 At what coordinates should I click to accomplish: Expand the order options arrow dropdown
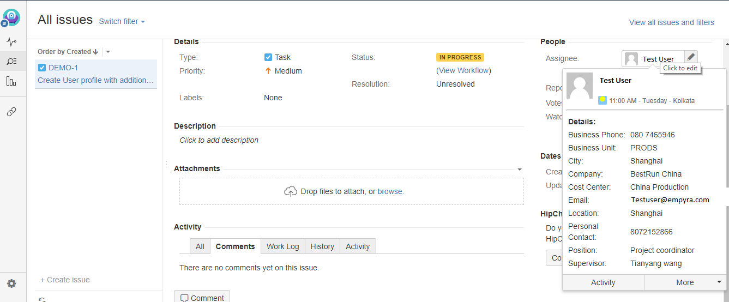[x=108, y=52]
